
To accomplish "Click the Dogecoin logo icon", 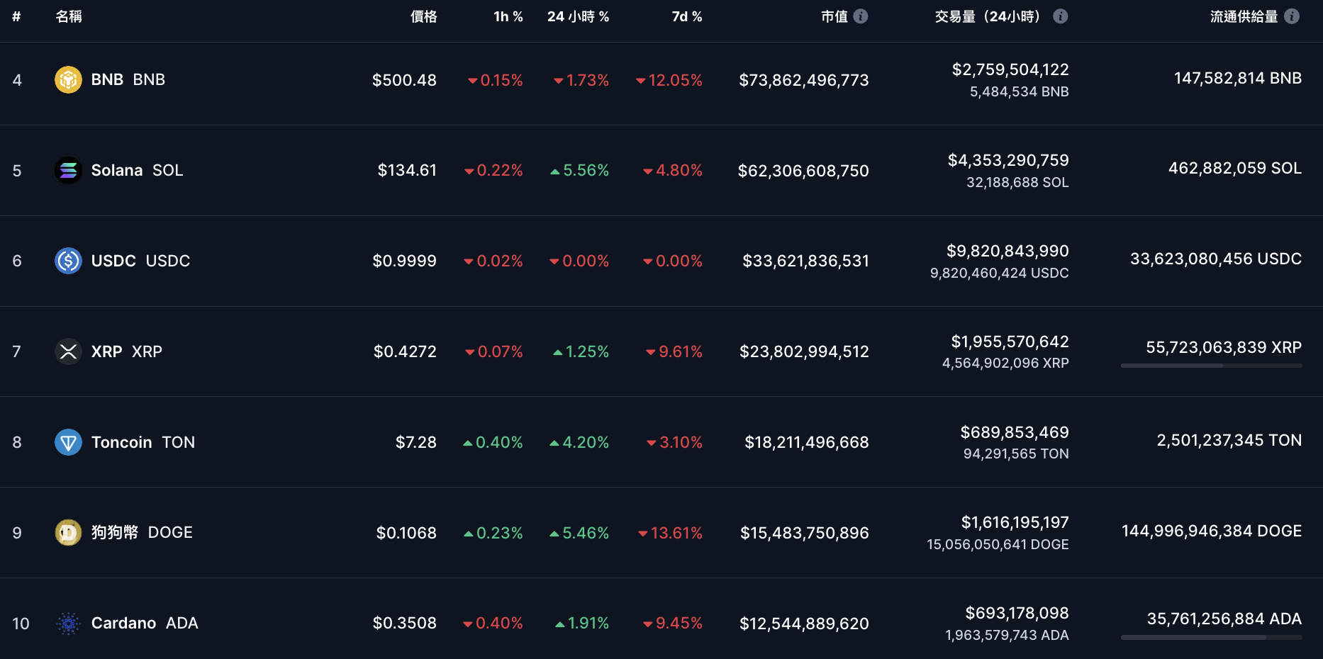I will point(68,533).
